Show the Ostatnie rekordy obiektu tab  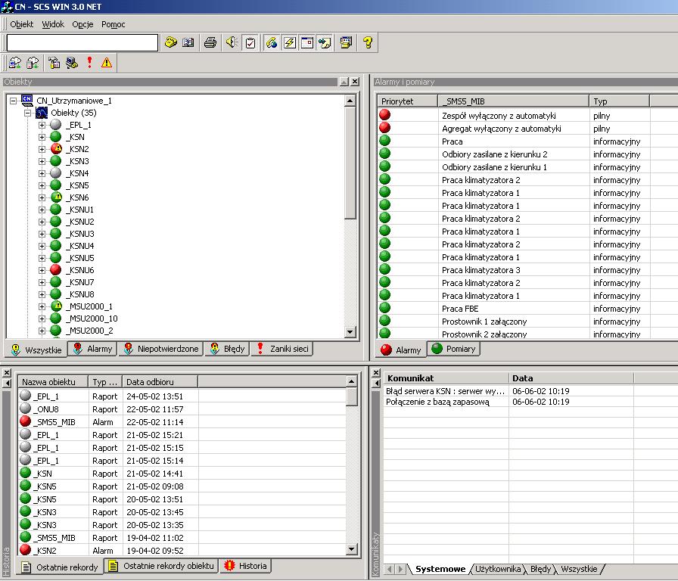(162, 566)
